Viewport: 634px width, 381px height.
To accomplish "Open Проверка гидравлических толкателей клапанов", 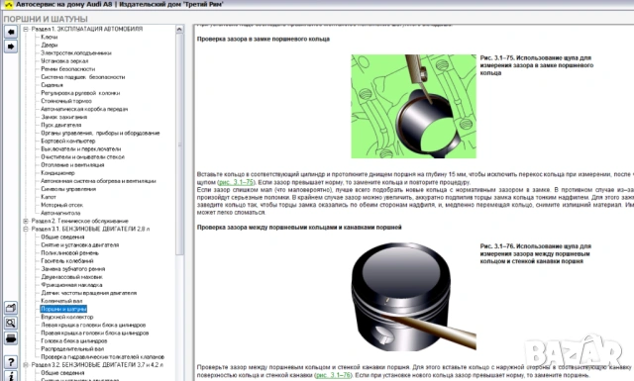I will [x=103, y=357].
